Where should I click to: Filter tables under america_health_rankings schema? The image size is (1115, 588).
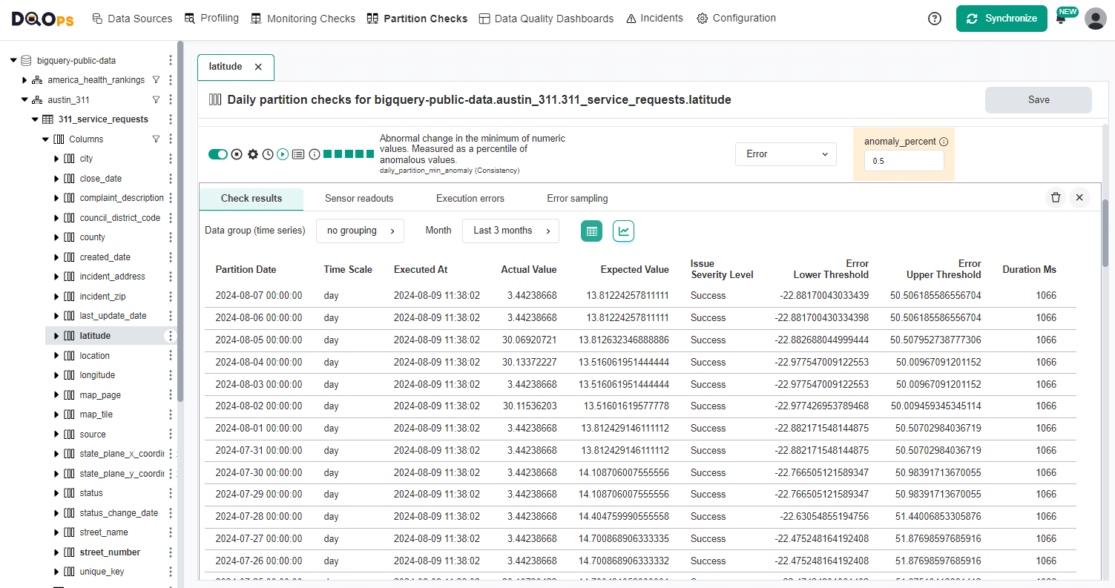click(x=156, y=80)
